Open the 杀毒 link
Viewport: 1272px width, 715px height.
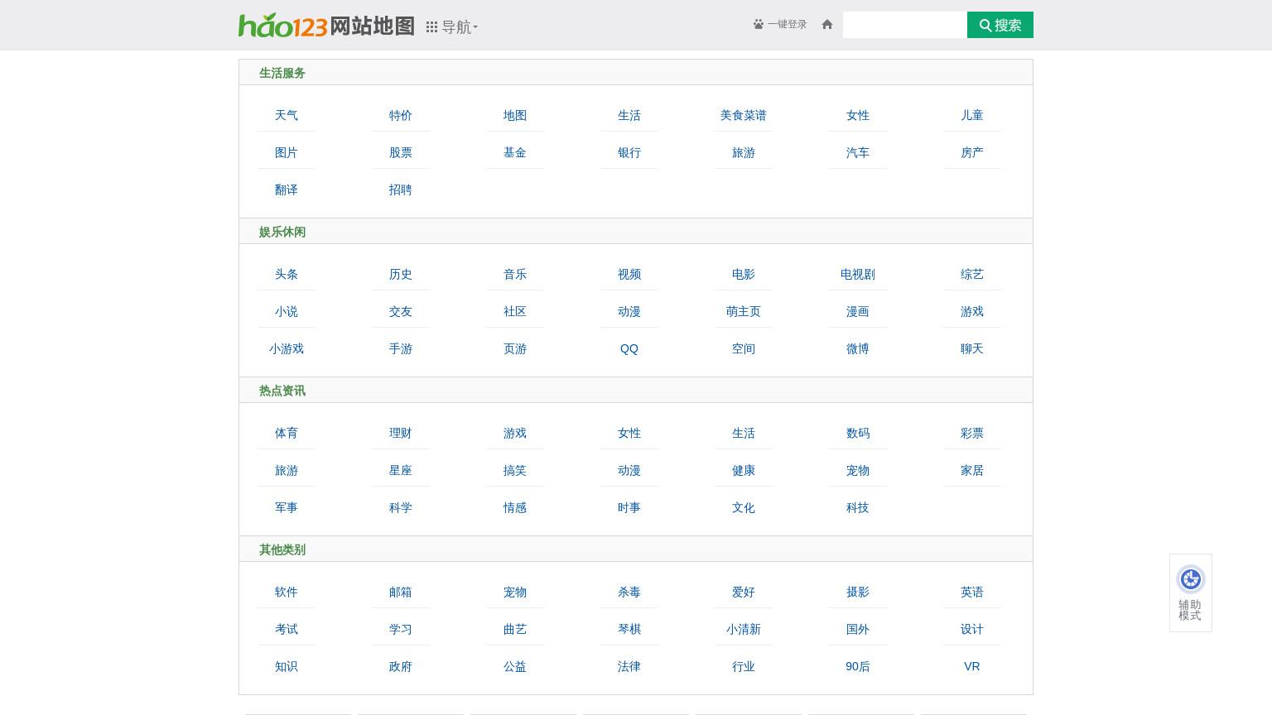(629, 592)
